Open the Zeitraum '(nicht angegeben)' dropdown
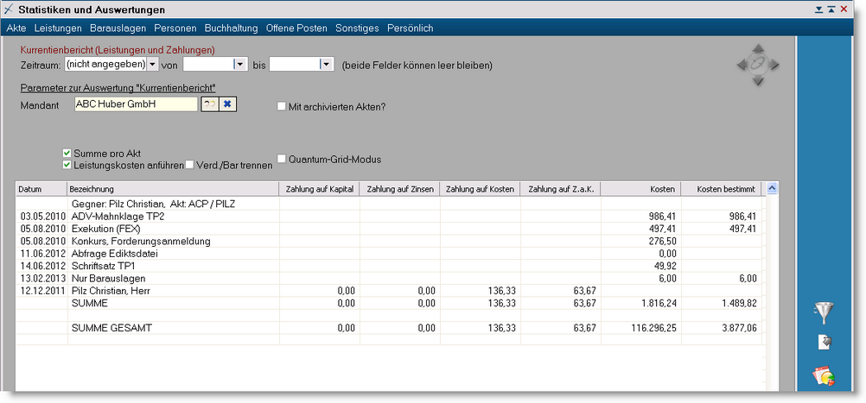 (152, 65)
